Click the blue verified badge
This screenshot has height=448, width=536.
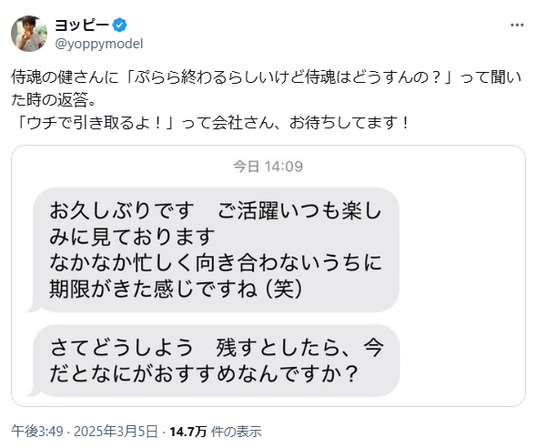click(x=119, y=25)
